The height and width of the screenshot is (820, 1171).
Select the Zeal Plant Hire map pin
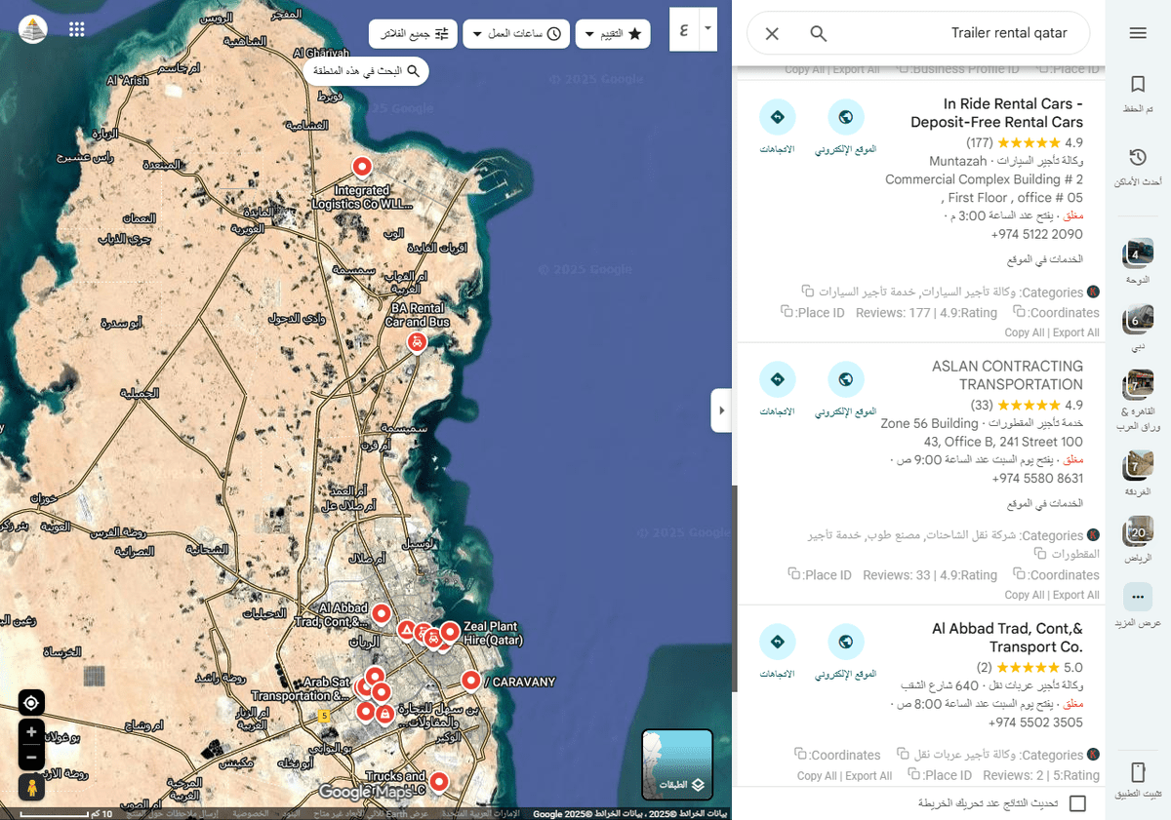(x=450, y=631)
